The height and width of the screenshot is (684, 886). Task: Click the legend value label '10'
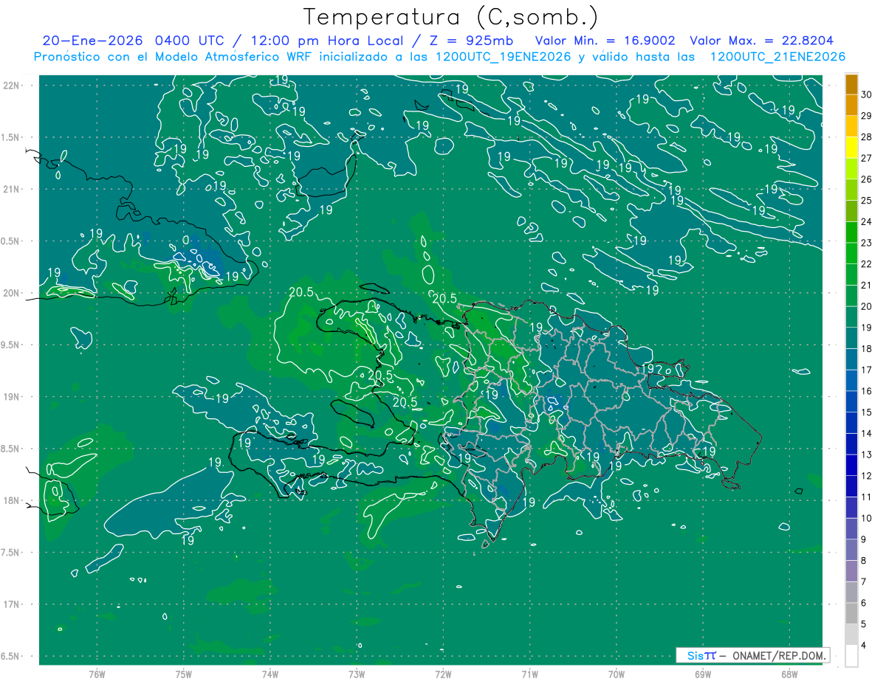coord(867,518)
